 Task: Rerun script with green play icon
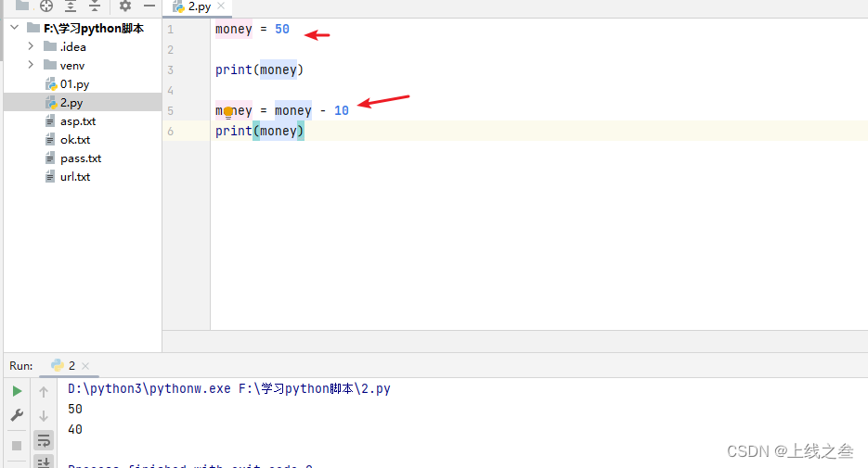coord(17,391)
